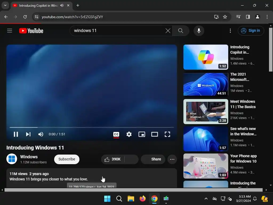The image size is (273, 205).
Task: Open Chrome profile icon
Action: [x=257, y=17]
